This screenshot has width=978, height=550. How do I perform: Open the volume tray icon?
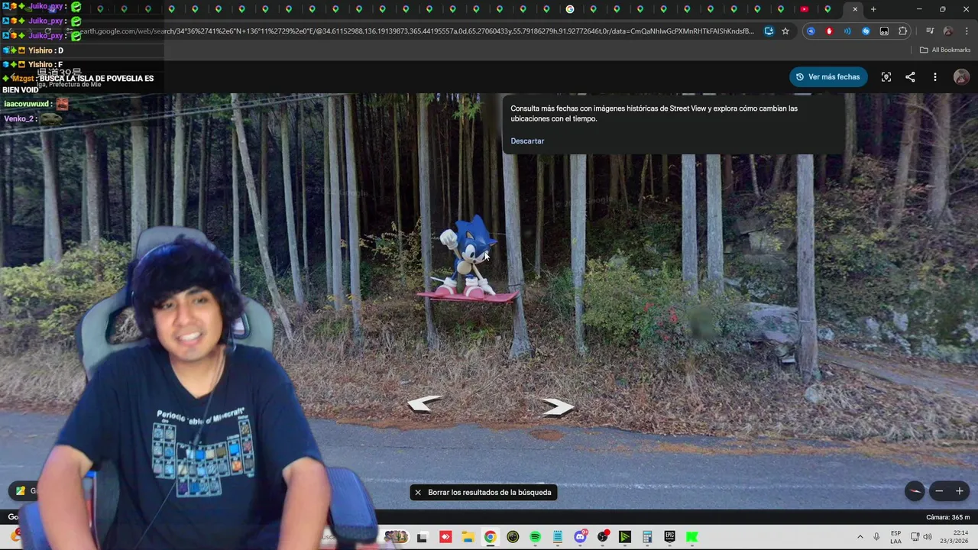(x=928, y=537)
